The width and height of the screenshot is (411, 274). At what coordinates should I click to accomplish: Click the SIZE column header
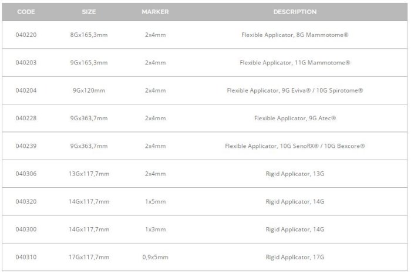point(89,12)
